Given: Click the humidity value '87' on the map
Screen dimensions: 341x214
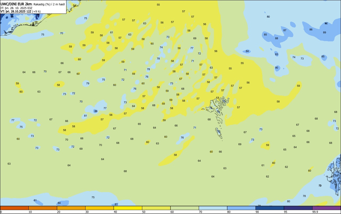Looking at the screenshot, I should [x=285, y=30].
